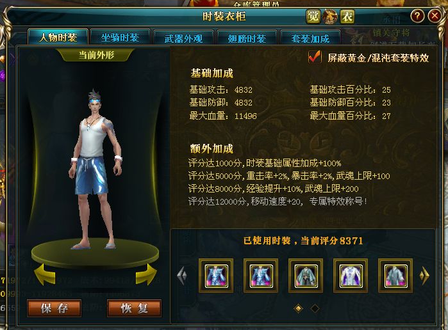Switch to 坐骑时装 tab
This screenshot has height=330, width=448.
(120, 38)
